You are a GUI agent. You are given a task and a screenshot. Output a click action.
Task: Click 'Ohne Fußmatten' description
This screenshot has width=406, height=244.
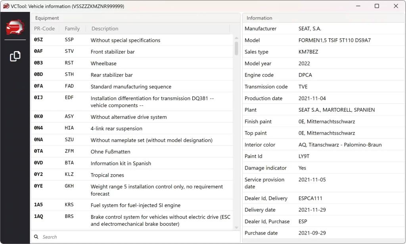tap(110, 152)
